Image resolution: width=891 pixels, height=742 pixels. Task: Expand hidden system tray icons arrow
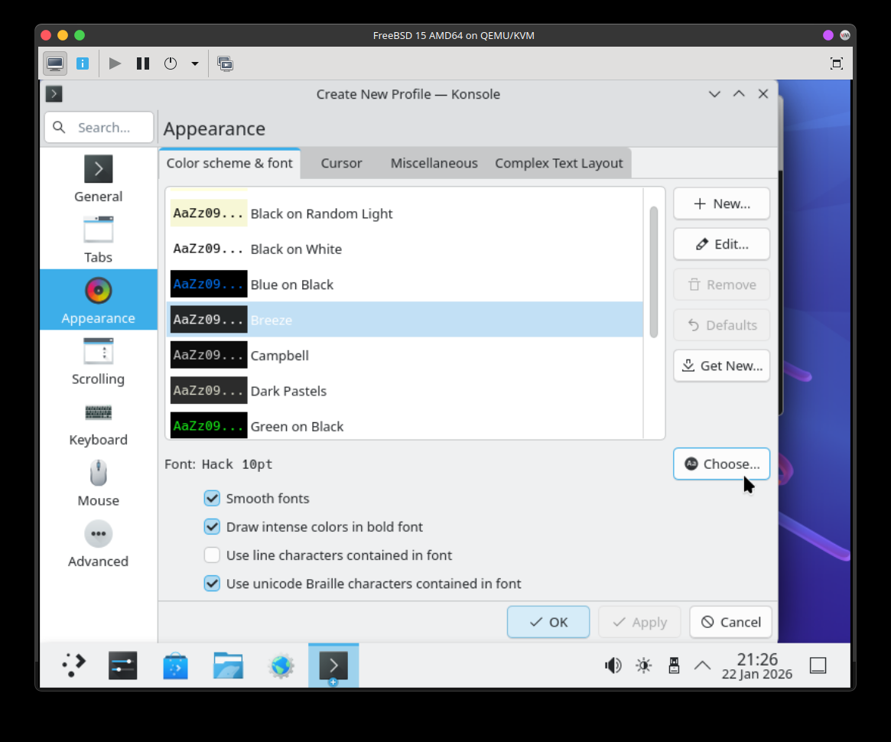702,666
